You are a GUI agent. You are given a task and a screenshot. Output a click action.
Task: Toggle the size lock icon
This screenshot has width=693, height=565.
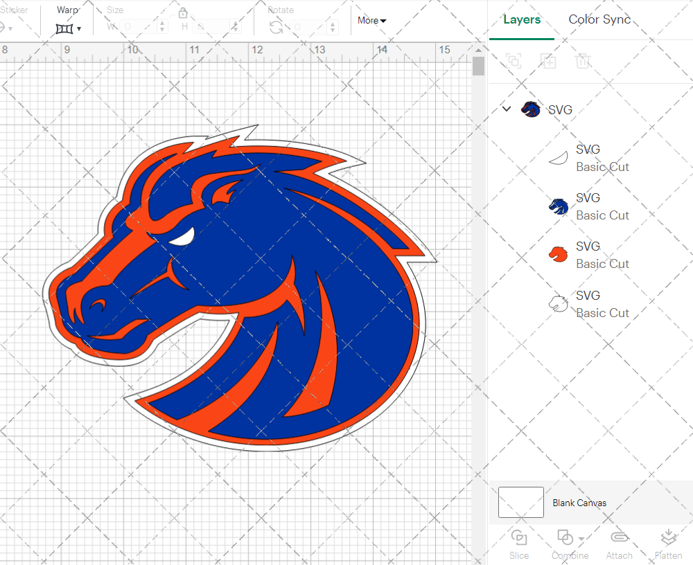click(183, 13)
